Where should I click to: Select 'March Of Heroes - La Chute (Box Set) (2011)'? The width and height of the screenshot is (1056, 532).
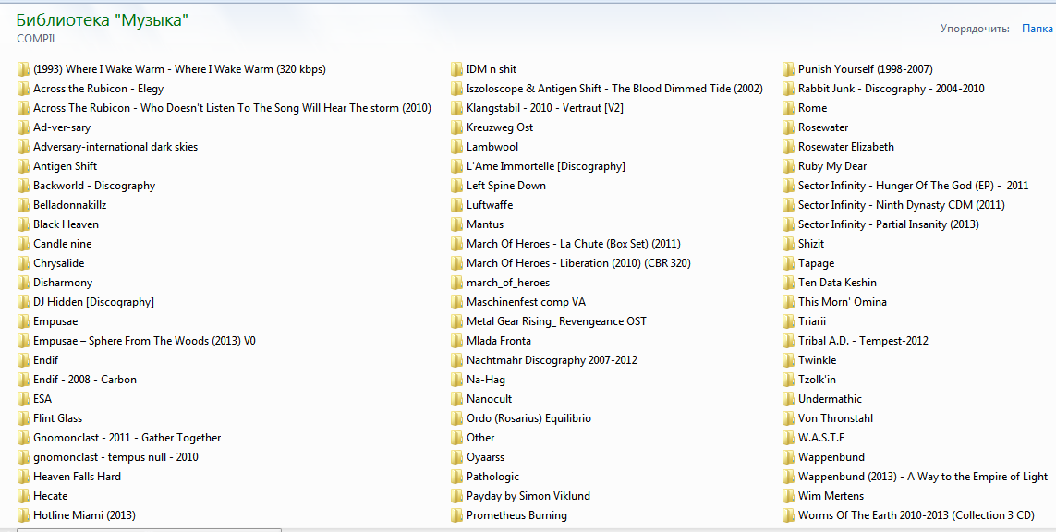click(x=573, y=244)
